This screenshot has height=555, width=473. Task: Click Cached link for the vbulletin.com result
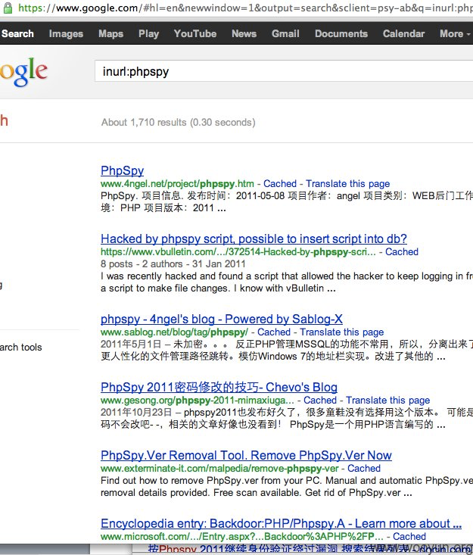coord(402,251)
